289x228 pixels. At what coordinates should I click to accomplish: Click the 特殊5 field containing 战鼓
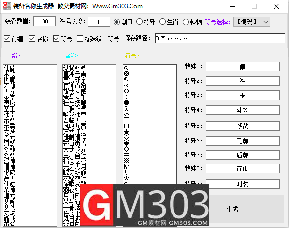pos(243,126)
